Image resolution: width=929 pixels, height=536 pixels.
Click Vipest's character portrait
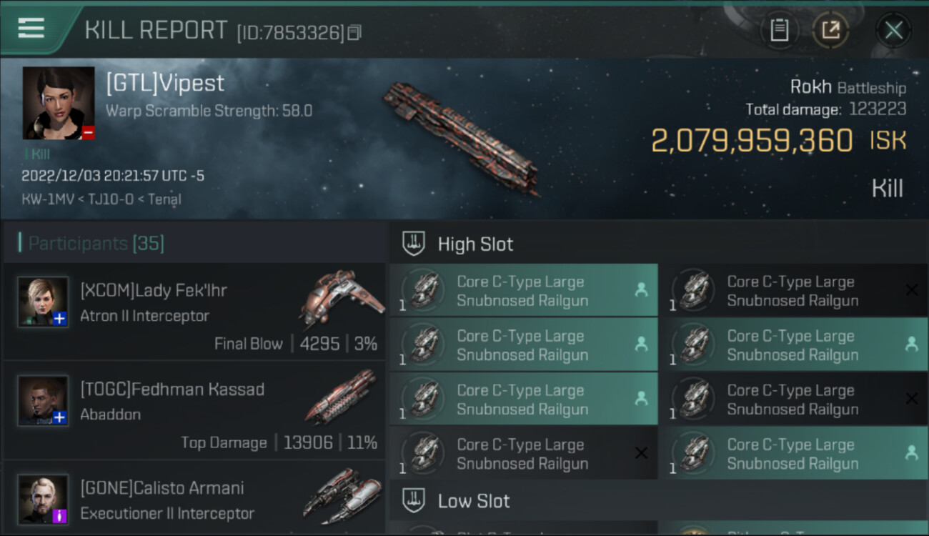click(x=59, y=103)
